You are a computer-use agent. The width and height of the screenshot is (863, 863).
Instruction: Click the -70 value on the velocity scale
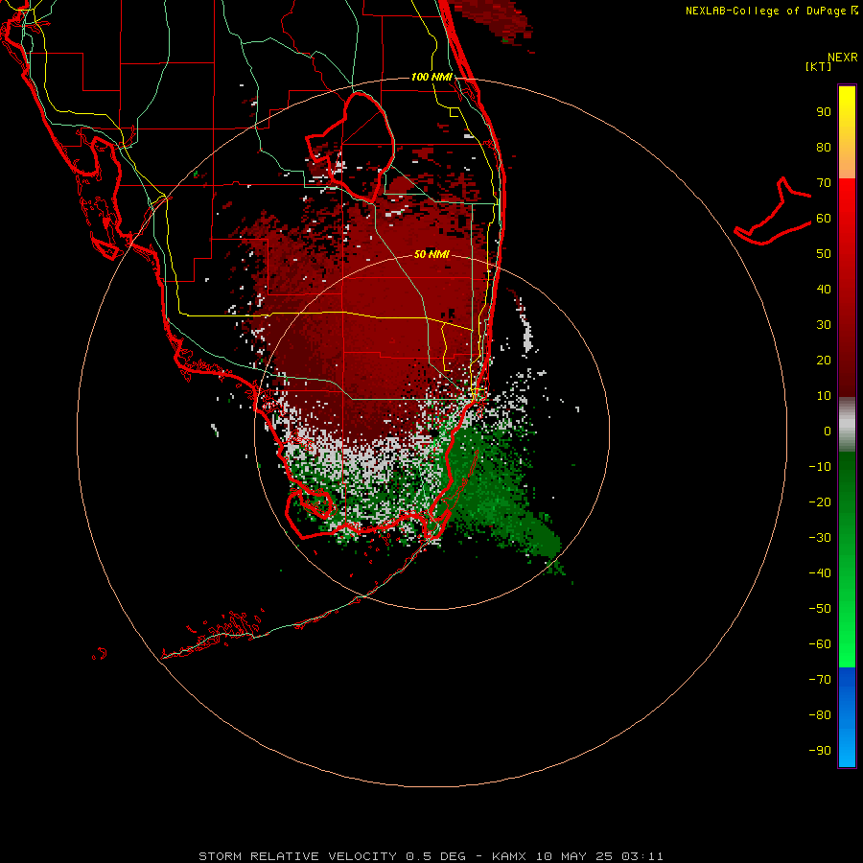[820, 679]
